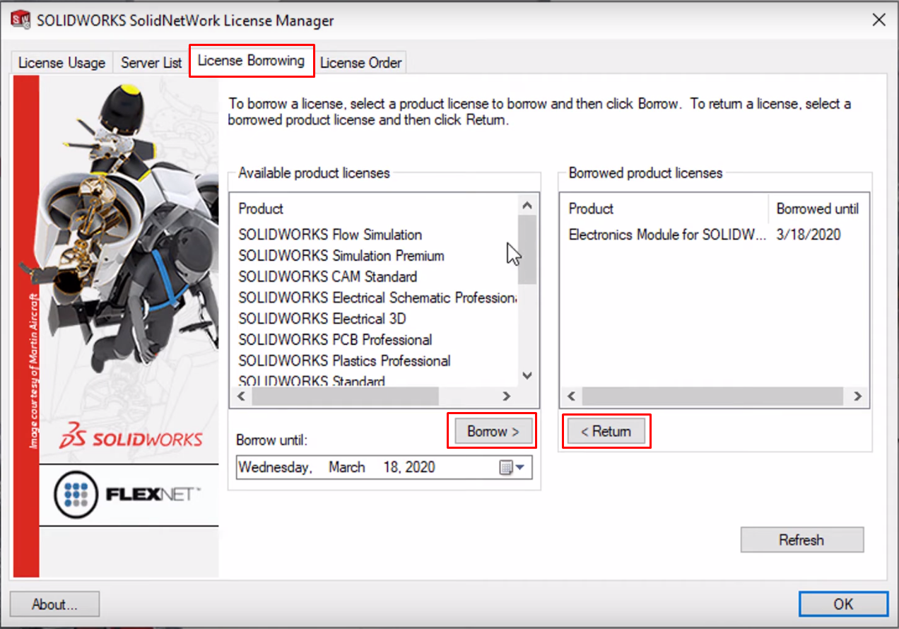Click the day 18 in Borrow until field
899x629 pixels.
tap(391, 467)
